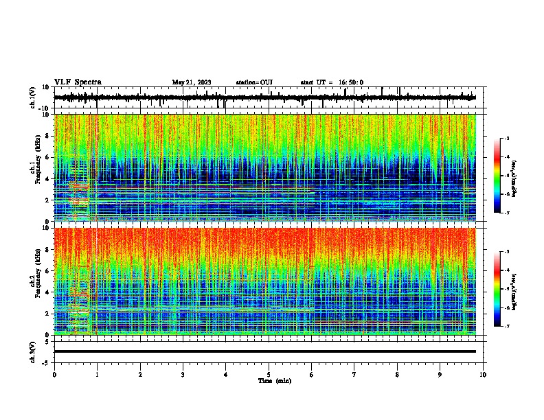Click the ch.1 colorbar log PSD units label
Screen dimensions: 544x420
514,178
